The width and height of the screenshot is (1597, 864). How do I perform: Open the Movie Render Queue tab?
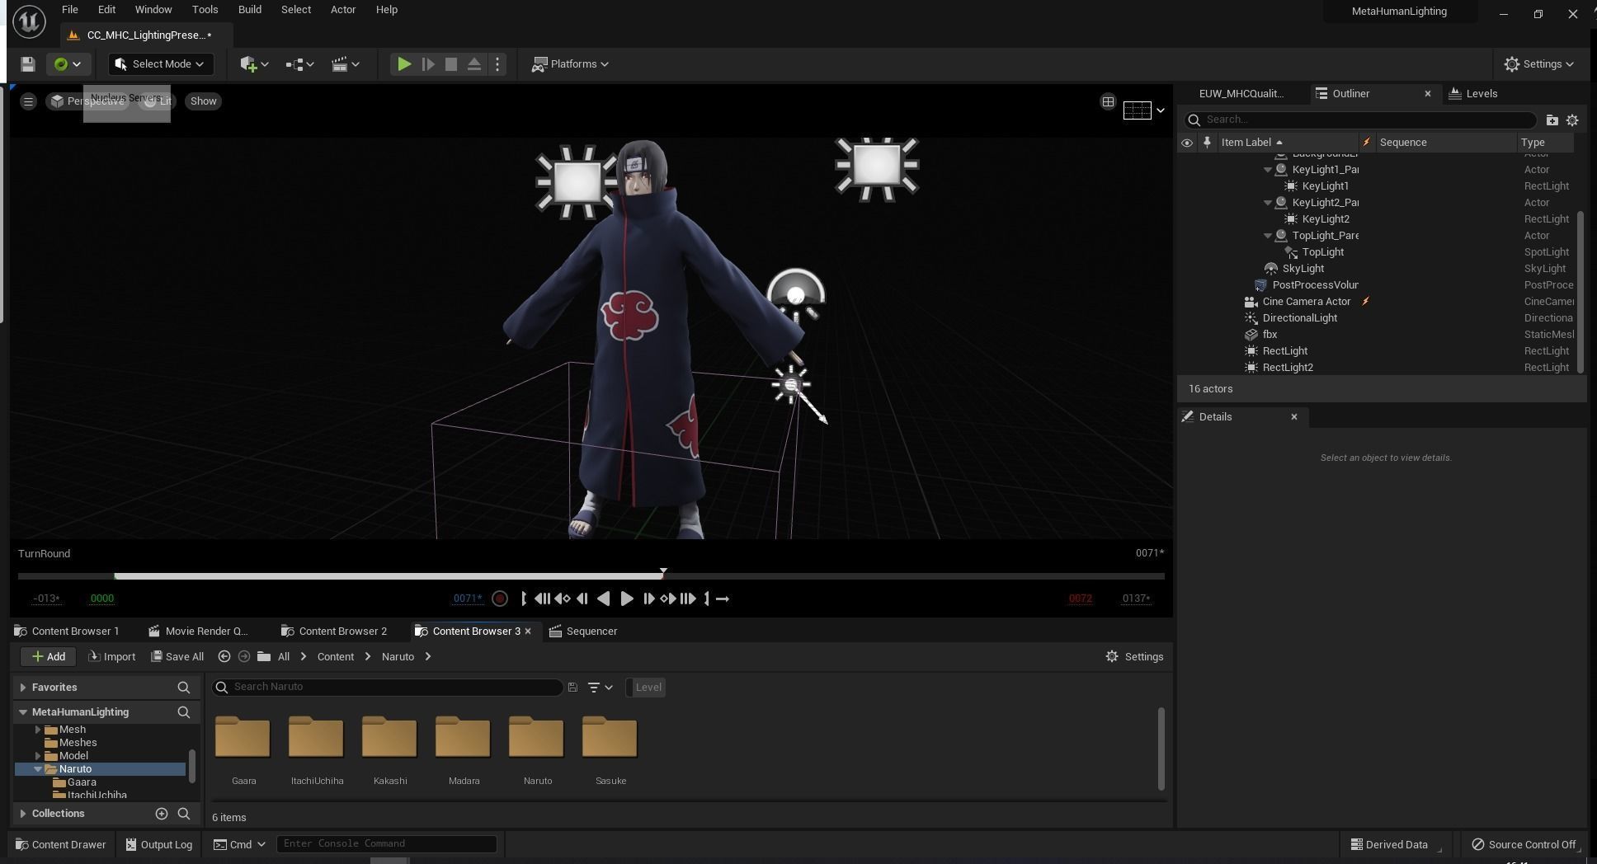pyautogui.click(x=199, y=632)
